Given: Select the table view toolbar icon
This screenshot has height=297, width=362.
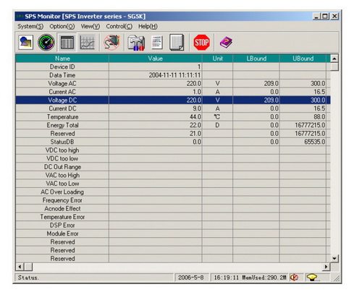Looking at the screenshot, I should (x=67, y=43).
